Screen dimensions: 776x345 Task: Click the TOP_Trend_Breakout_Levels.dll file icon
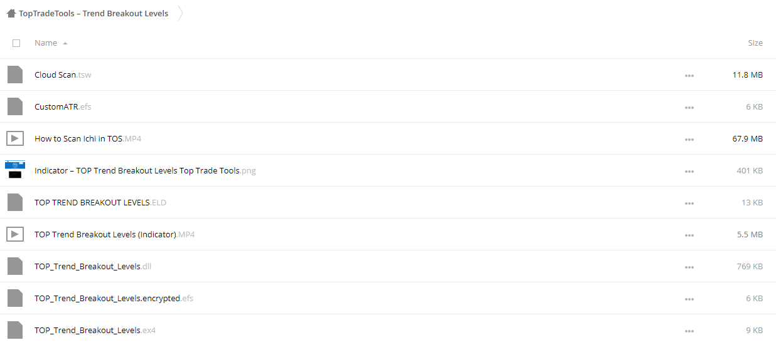click(x=15, y=266)
